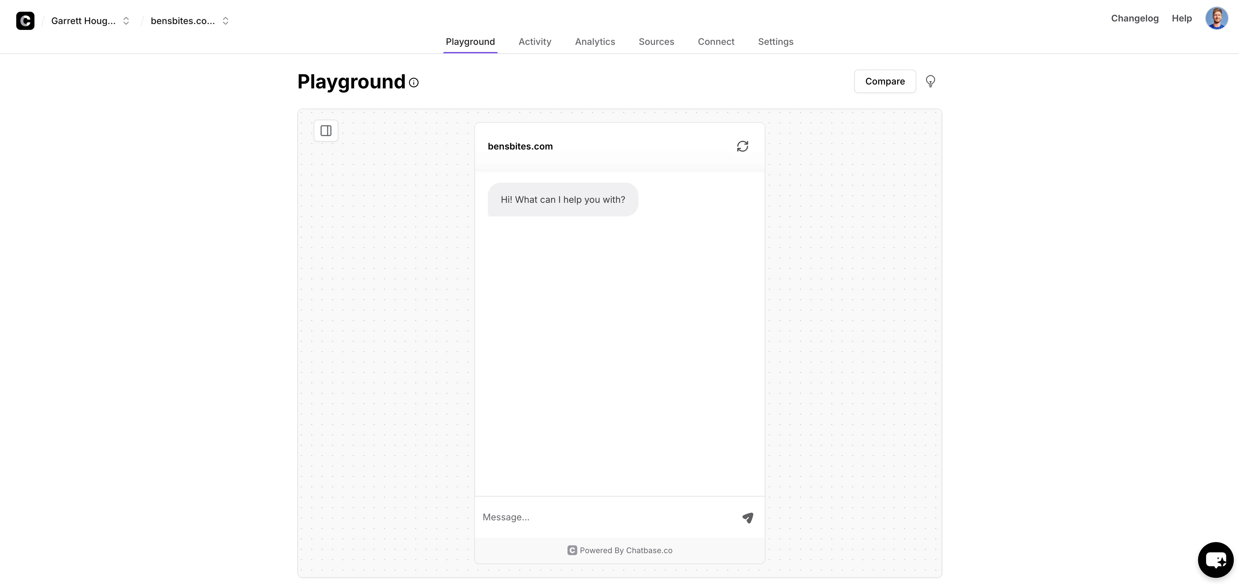Open the floating chat widget bubble
The image size is (1239, 585).
[x=1215, y=560]
